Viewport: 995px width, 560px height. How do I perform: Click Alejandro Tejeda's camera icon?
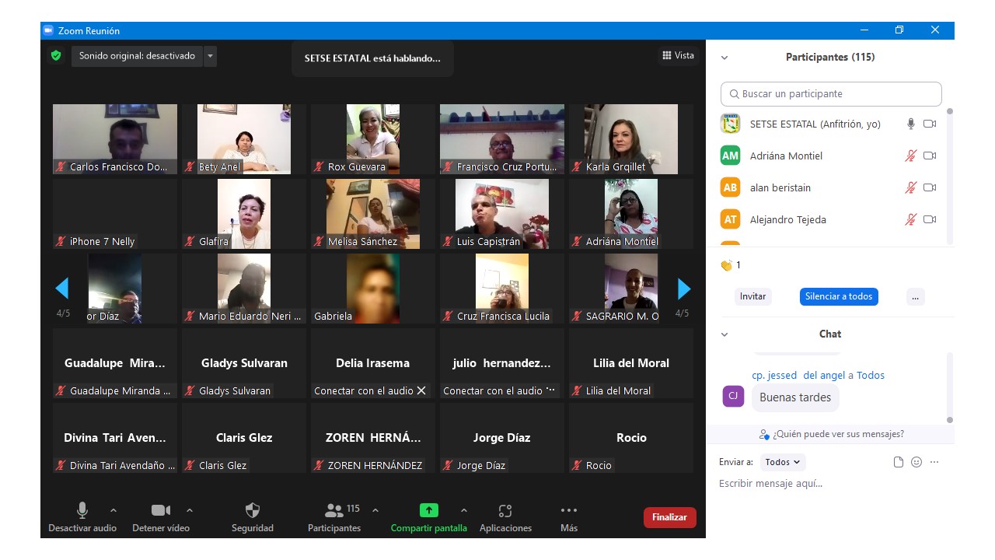pyautogui.click(x=930, y=219)
